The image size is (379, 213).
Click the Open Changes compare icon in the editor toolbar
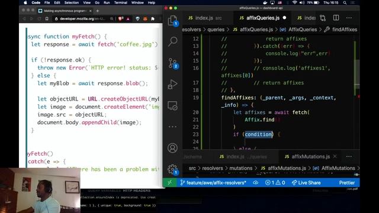coord(323,18)
